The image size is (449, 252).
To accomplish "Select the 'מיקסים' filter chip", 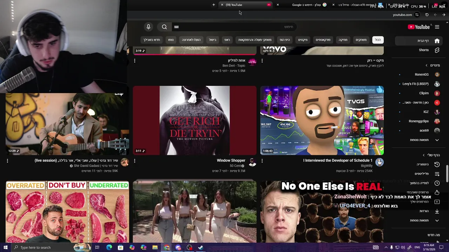I will 303,40.
